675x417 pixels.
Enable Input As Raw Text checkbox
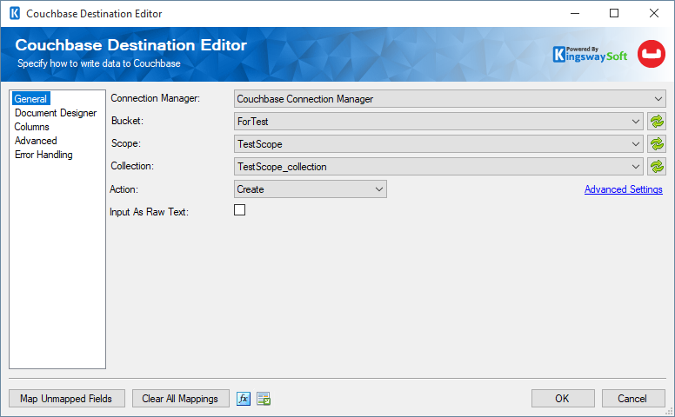pos(240,209)
